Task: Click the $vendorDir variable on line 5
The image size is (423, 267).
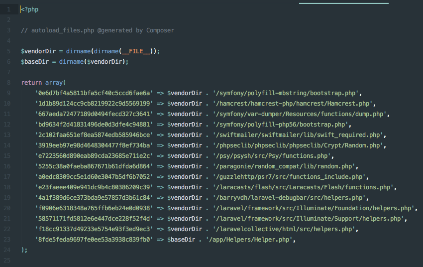Action: coord(38,51)
